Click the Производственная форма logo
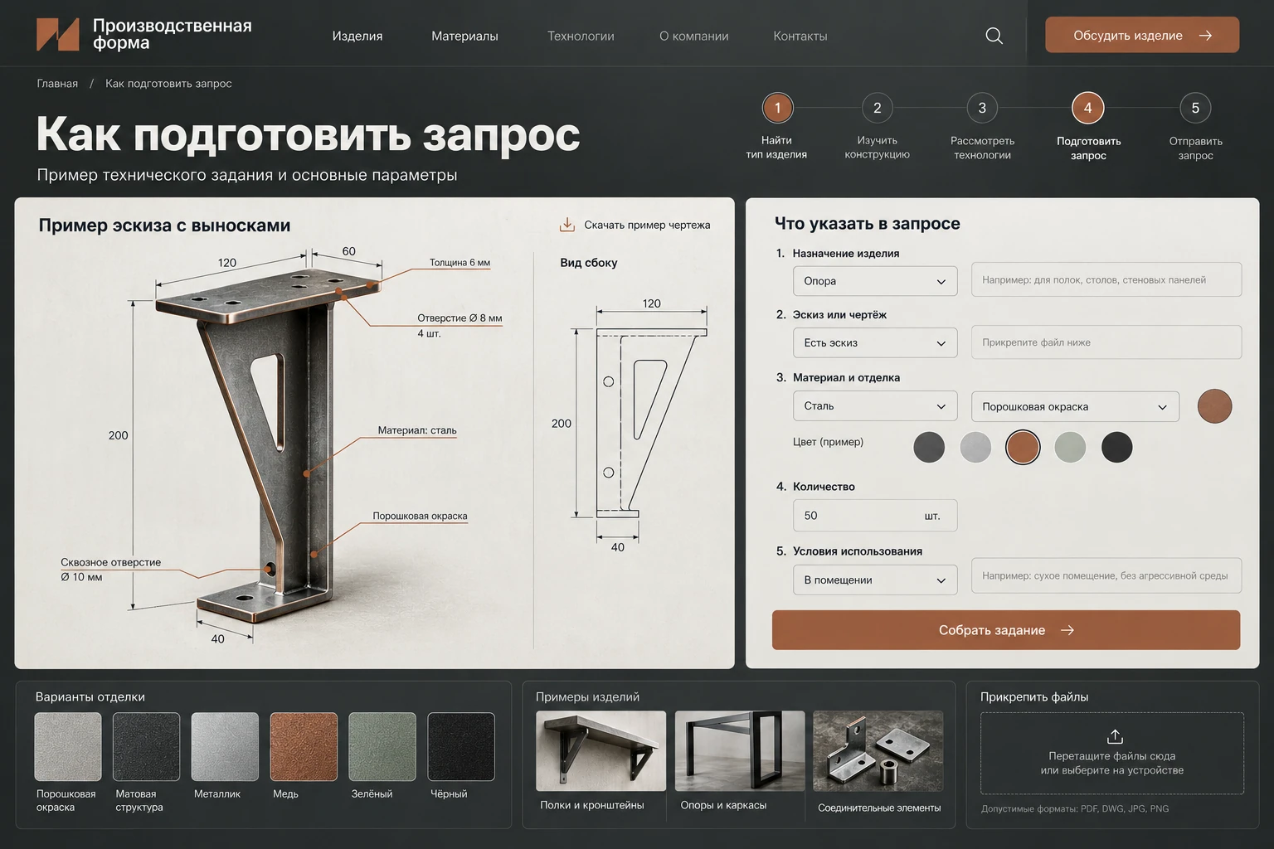The image size is (1274, 849). (x=143, y=35)
